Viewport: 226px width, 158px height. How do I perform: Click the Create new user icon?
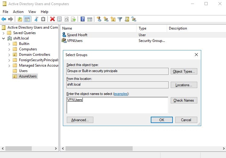click(99, 19)
